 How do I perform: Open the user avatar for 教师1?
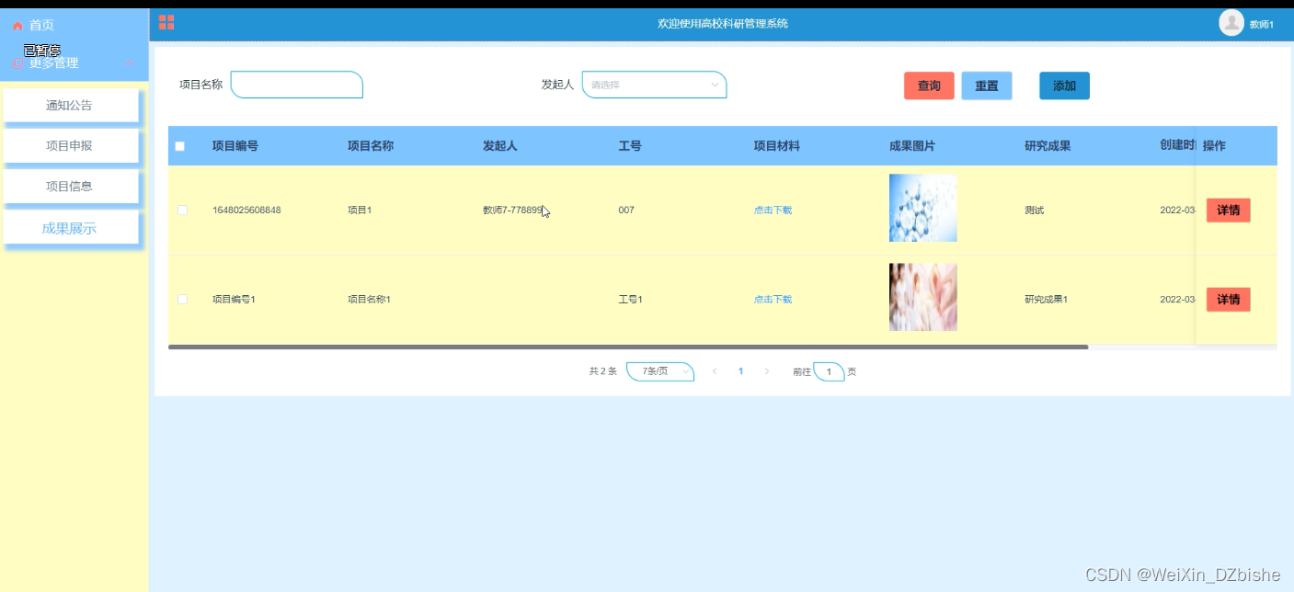click(x=1231, y=23)
